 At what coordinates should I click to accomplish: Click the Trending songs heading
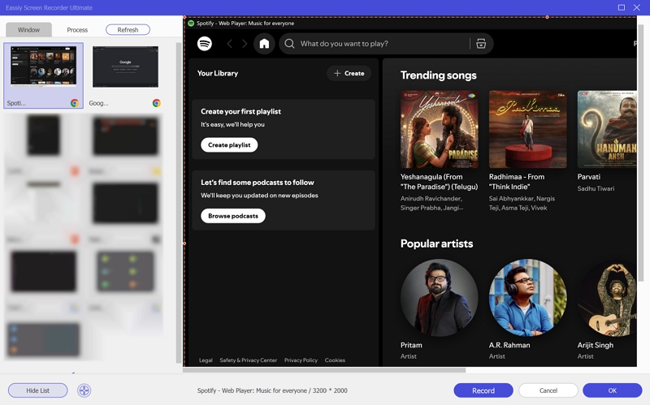click(439, 75)
